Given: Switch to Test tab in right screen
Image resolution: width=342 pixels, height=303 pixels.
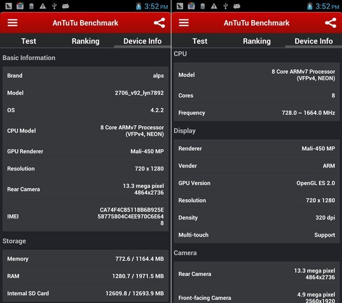Looking at the screenshot, I should point(200,41).
